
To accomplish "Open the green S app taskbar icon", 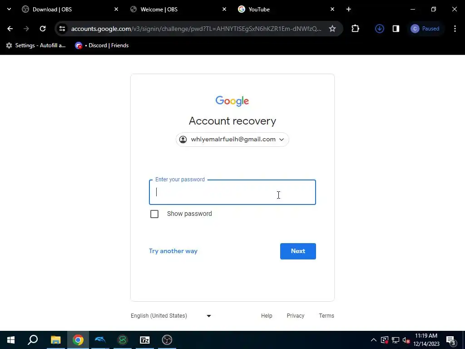I will [x=123, y=340].
